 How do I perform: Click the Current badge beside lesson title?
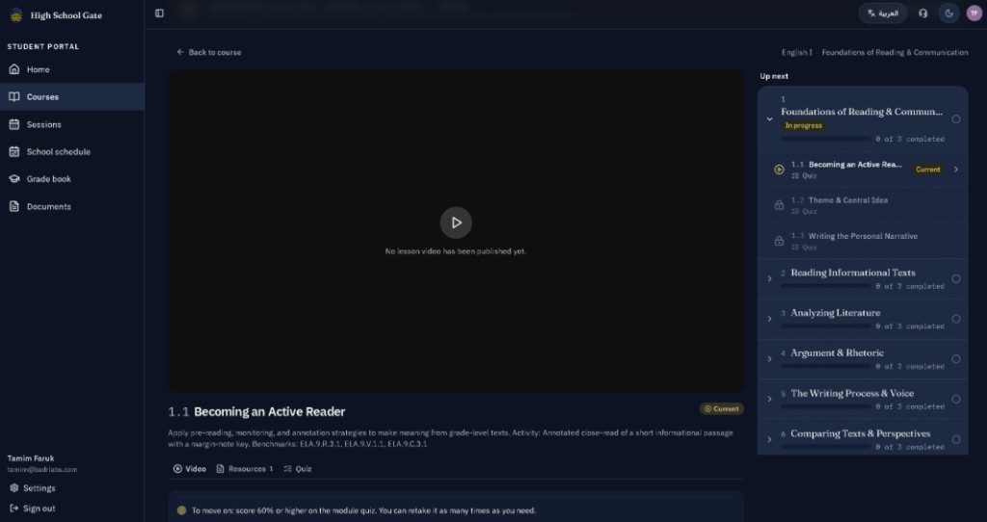tap(721, 408)
